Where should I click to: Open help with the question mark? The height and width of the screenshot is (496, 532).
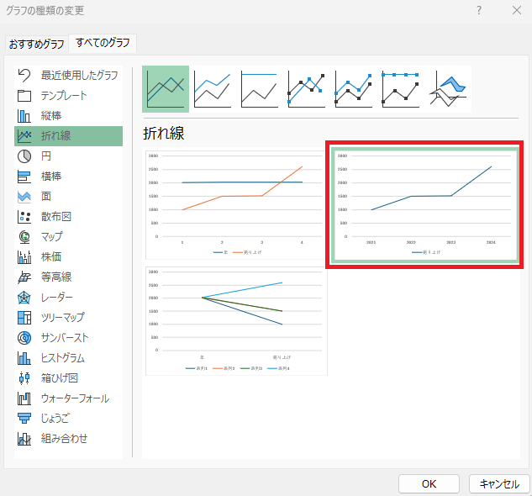[x=479, y=10]
